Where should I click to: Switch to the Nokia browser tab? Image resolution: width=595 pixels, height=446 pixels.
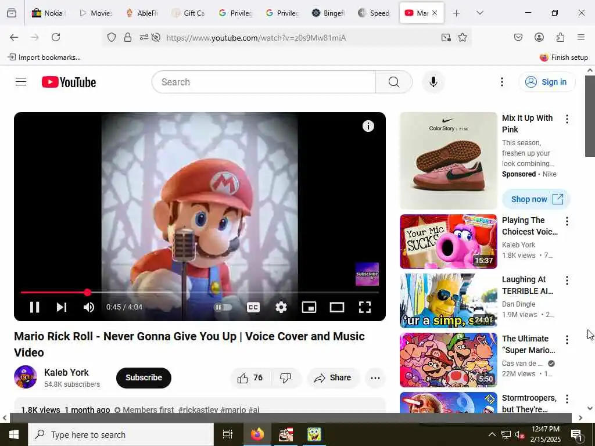(48, 13)
